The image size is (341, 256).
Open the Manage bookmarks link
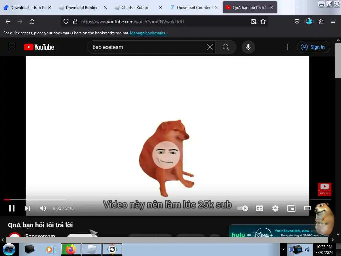point(149,33)
